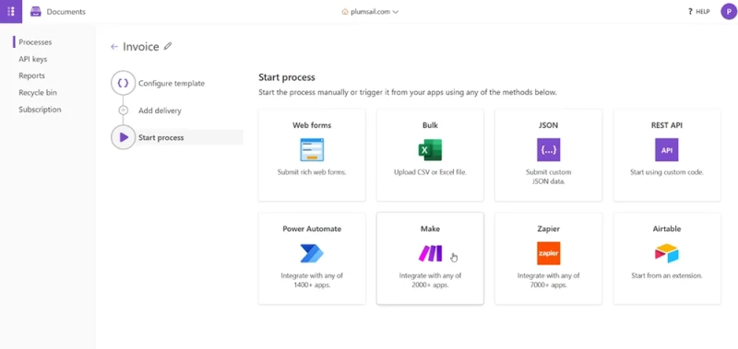Viewport: 738px width, 349px height.
Task: Click the Bulk Excel icon
Action: point(430,150)
